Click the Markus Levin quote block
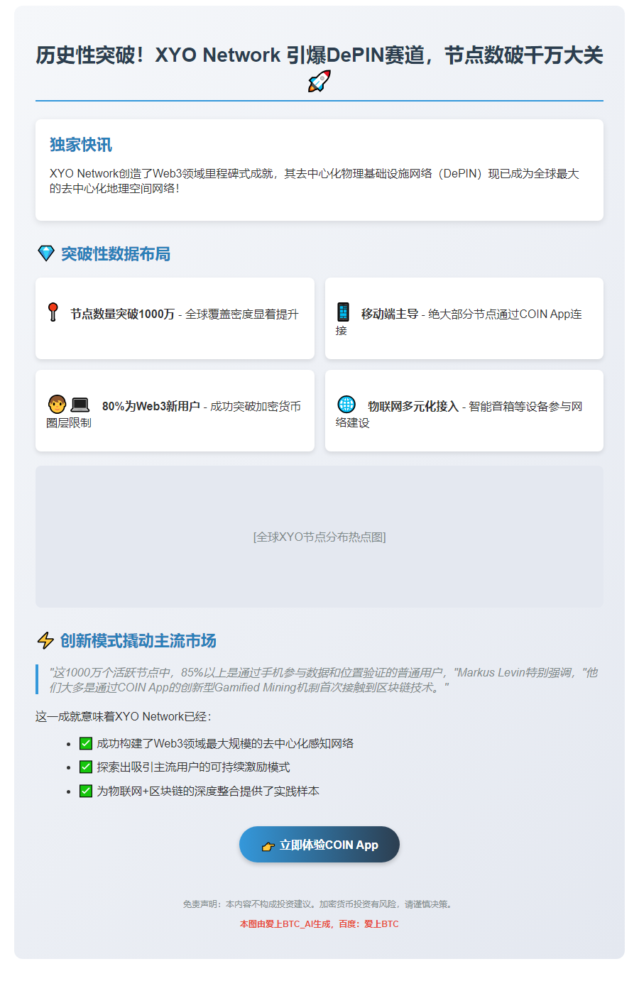 (319, 679)
